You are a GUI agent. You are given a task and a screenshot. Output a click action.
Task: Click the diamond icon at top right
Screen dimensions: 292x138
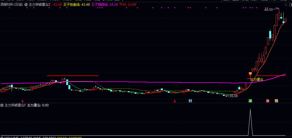[x=285, y=5]
